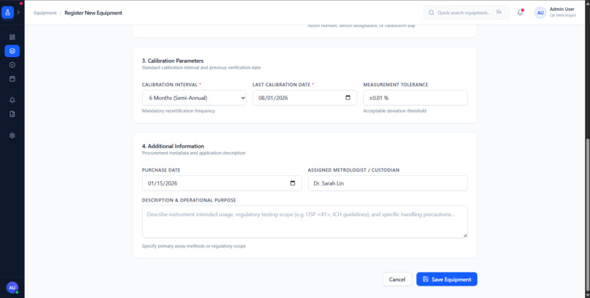Viewport: 590px width, 298px height.
Task: Click the page vertical scrollbar
Action: pyautogui.click(x=587, y=214)
